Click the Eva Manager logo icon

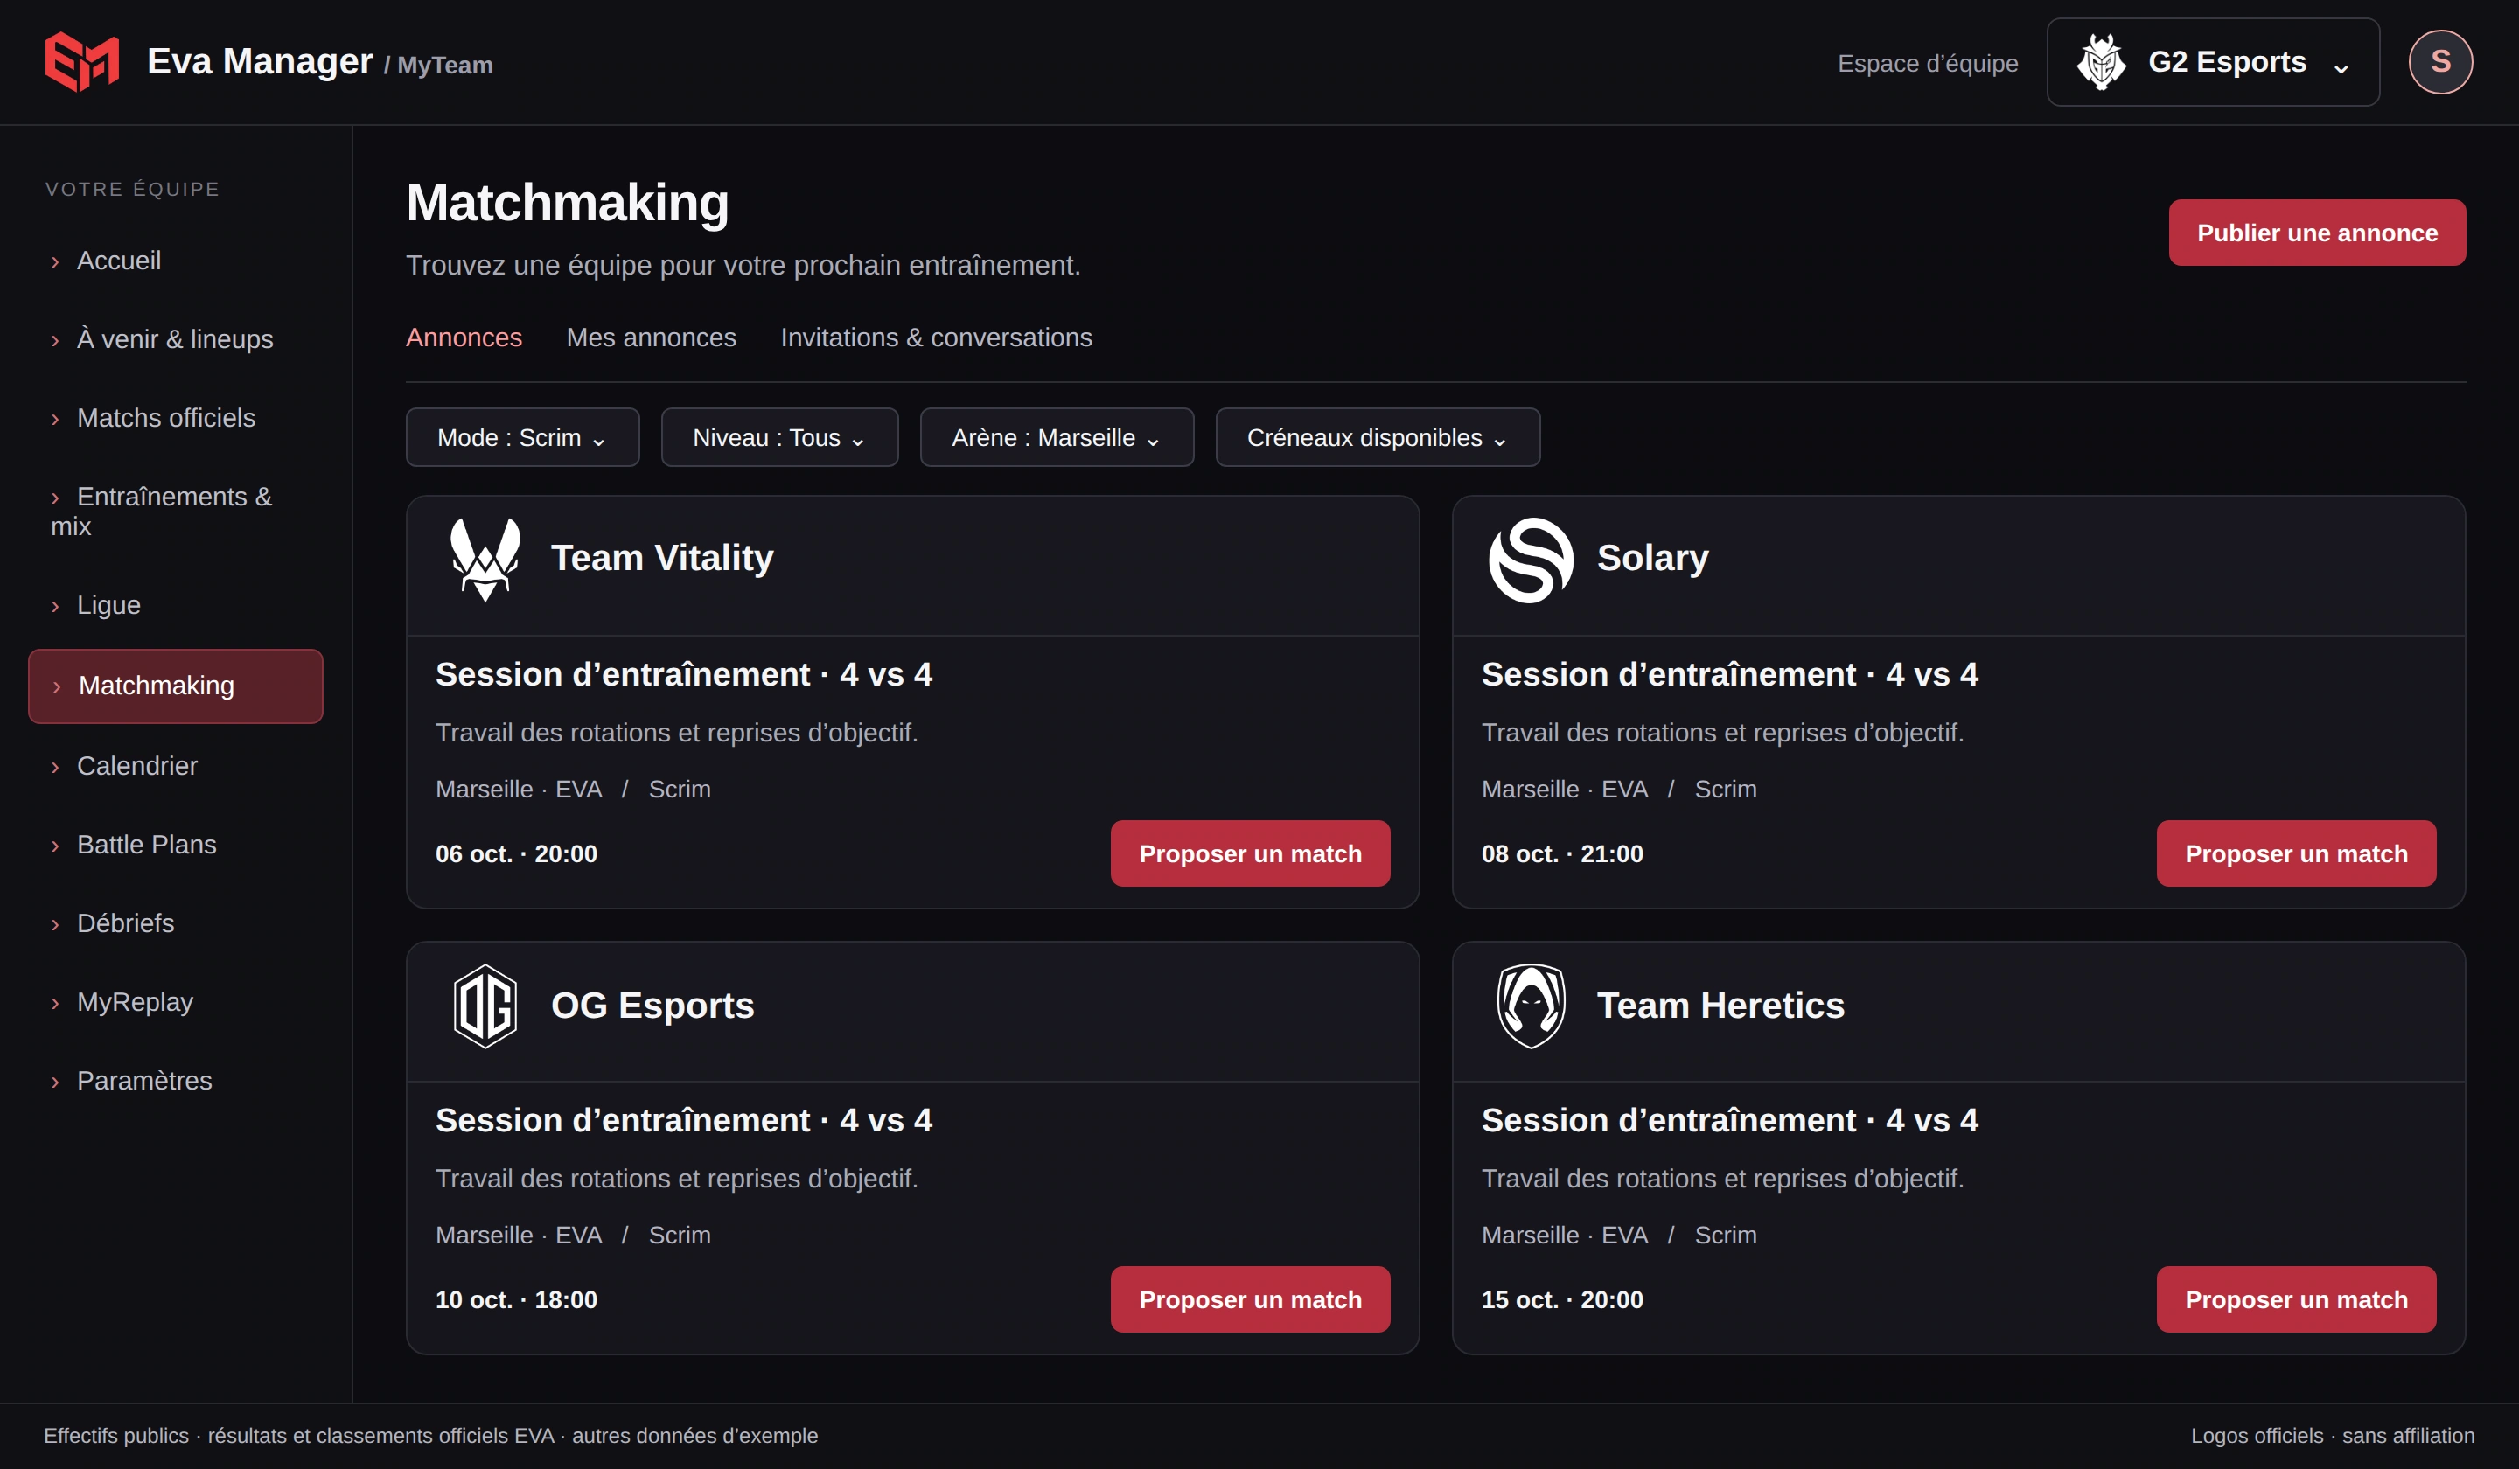(82, 62)
